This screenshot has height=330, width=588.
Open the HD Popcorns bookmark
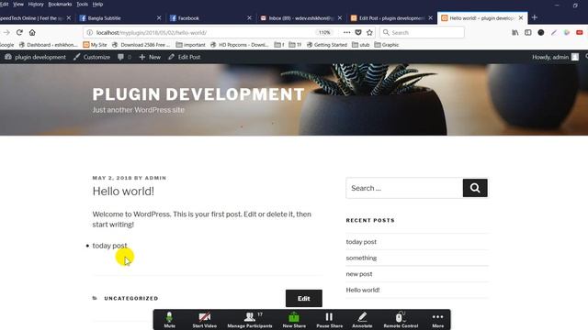[239, 45]
